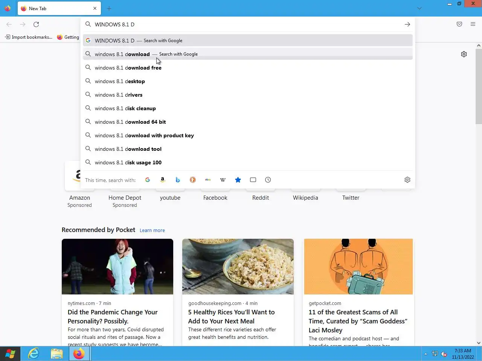Open search settings gear in dropdown

coord(407,180)
